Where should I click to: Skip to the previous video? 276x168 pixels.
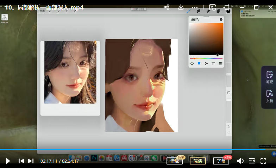click(21, 161)
